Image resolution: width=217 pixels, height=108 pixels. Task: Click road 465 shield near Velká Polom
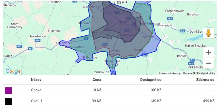click(x=191, y=63)
